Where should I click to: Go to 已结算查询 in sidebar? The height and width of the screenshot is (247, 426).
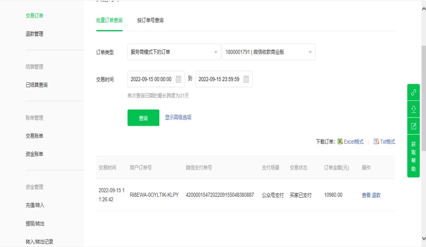(36, 85)
